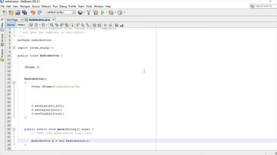Click the New File icon

tap(5, 12)
